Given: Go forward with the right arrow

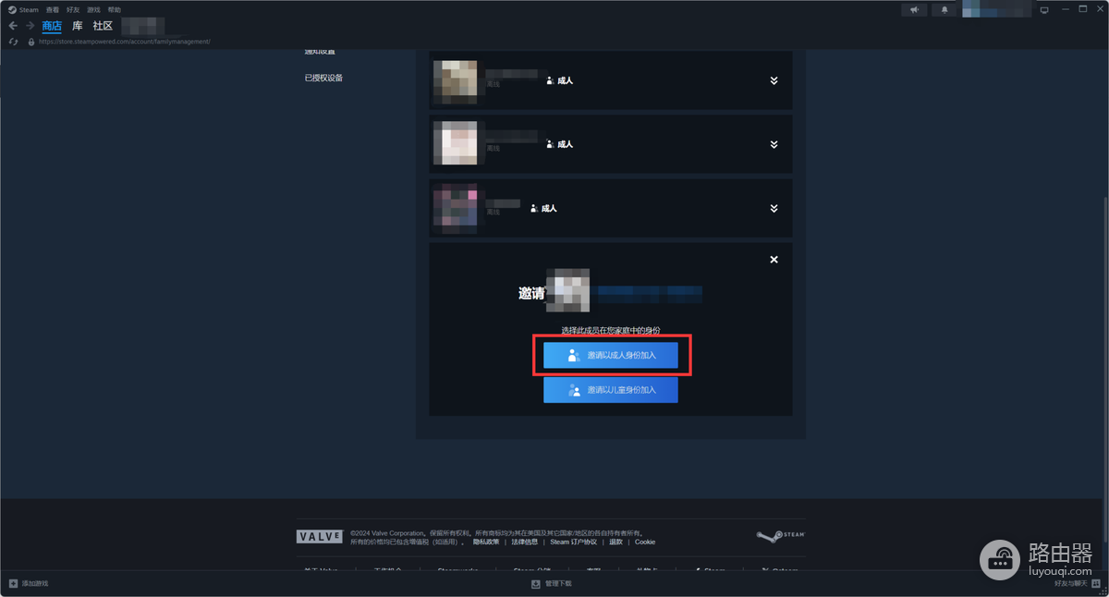Looking at the screenshot, I should pos(30,26).
